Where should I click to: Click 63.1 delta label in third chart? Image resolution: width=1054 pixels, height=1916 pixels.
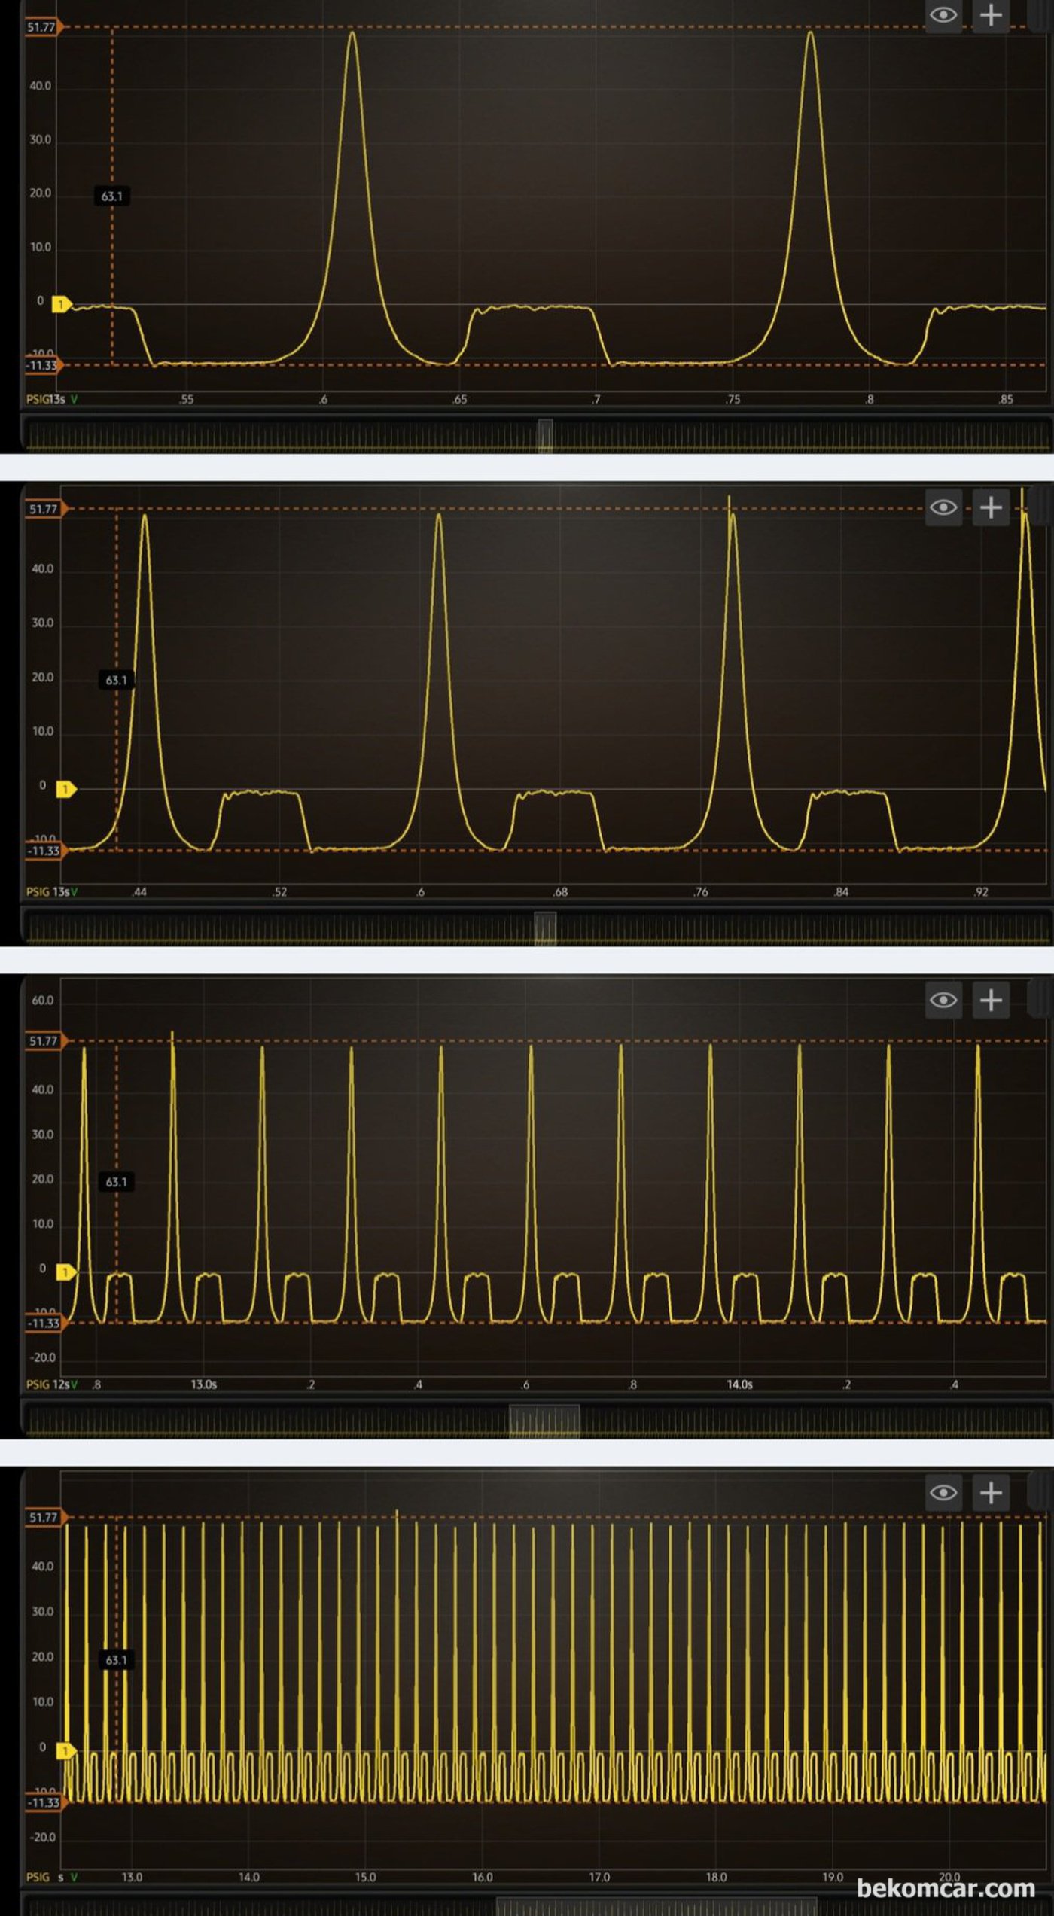[x=116, y=1182]
